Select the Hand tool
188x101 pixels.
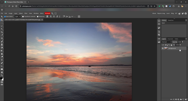2,72
